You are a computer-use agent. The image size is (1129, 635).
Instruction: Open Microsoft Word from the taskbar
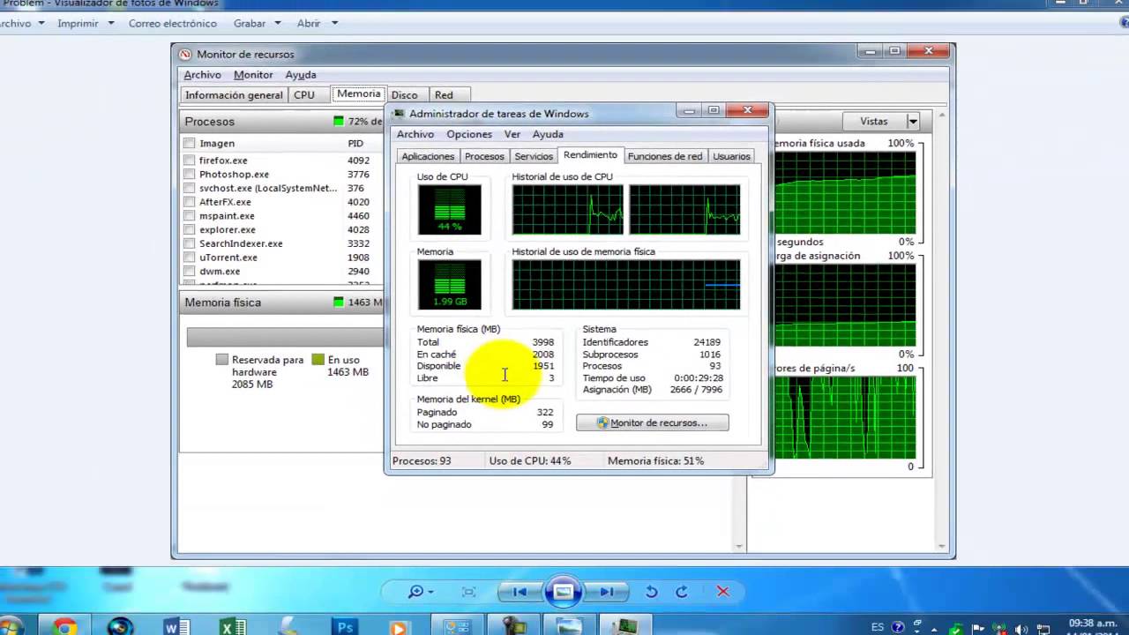(x=176, y=626)
